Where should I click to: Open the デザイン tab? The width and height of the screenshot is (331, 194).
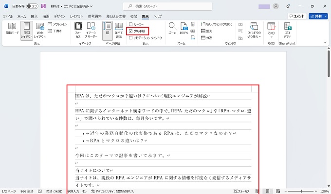coord(59,16)
